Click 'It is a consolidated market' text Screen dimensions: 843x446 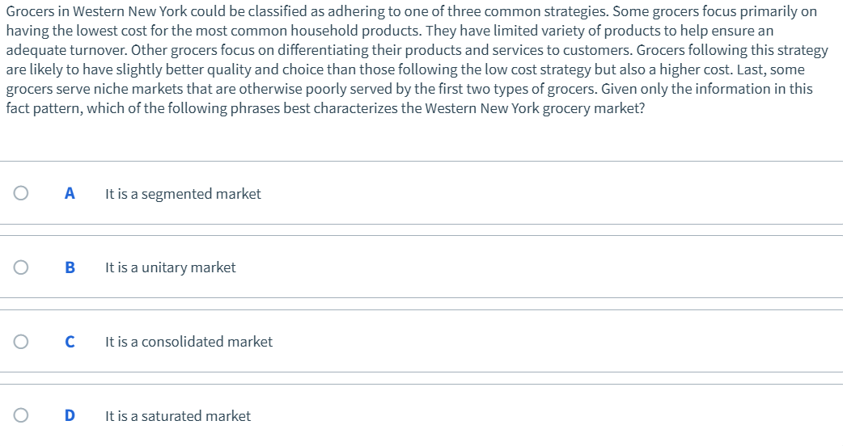[x=189, y=342]
